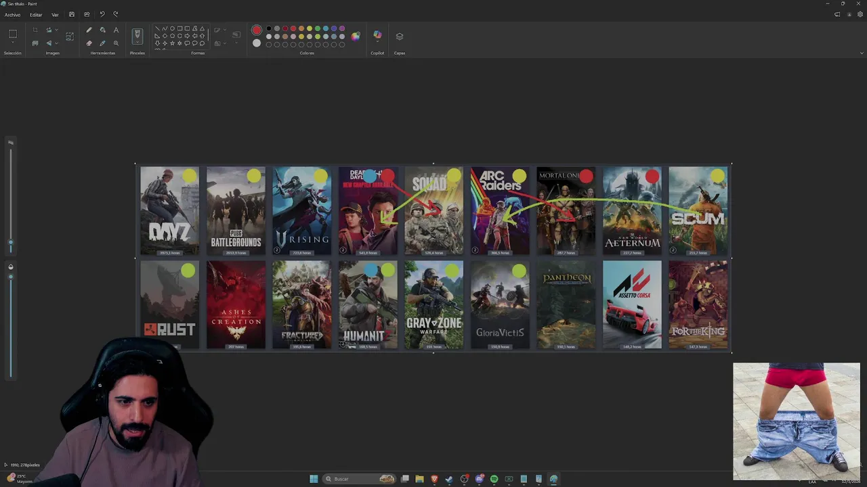The image size is (867, 487).
Task: Expand the flip options arrow
Action: pos(56,43)
